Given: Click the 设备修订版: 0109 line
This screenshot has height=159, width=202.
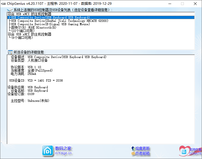Looking at the screenshot, I should (21, 94).
